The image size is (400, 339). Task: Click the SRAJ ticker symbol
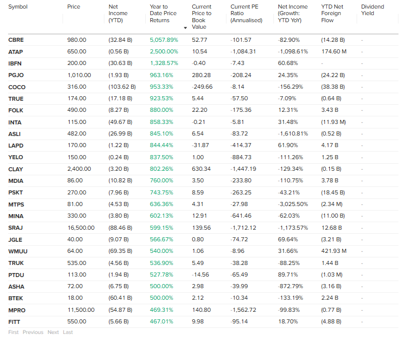point(16,228)
